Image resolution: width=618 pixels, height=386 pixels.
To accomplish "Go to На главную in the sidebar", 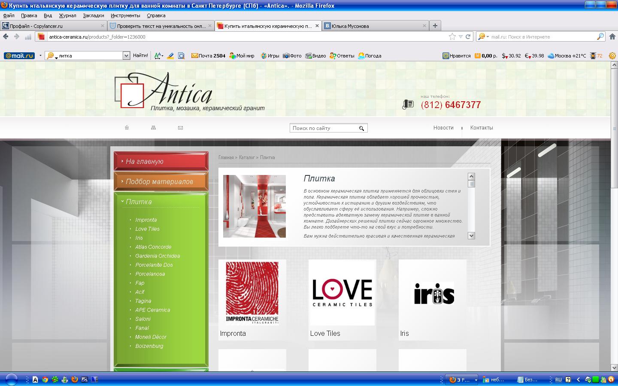I will point(161,161).
